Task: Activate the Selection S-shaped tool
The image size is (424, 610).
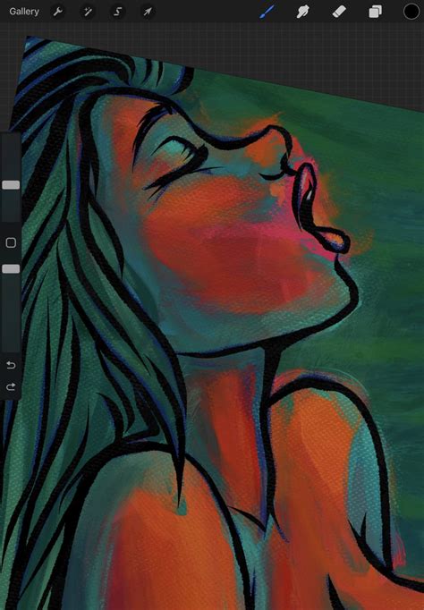Action: (x=117, y=12)
